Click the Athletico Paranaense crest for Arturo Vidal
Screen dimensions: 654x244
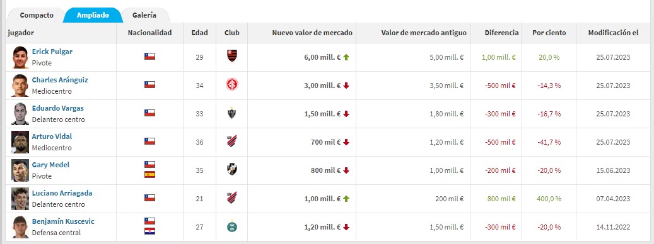[x=232, y=141]
